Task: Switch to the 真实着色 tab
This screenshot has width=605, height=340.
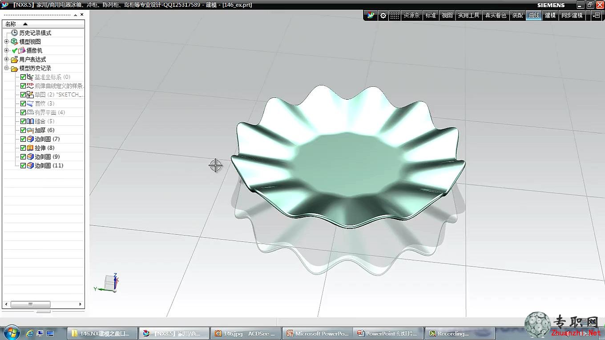Action: [496, 15]
